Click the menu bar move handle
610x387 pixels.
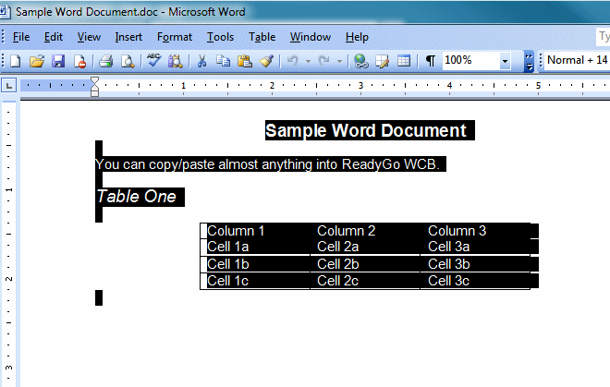click(x=3, y=37)
